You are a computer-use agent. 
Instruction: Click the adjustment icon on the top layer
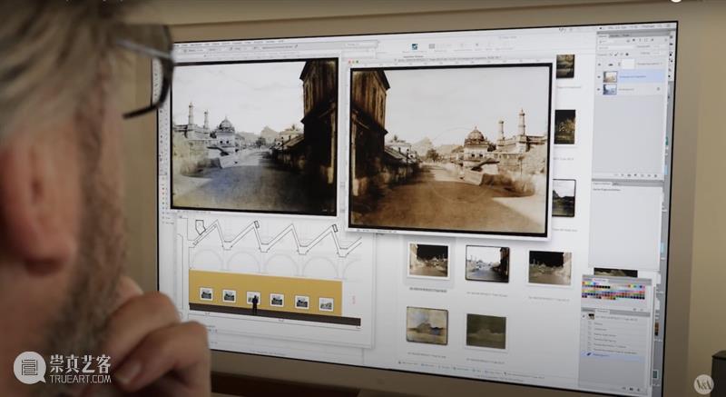pos(610,65)
